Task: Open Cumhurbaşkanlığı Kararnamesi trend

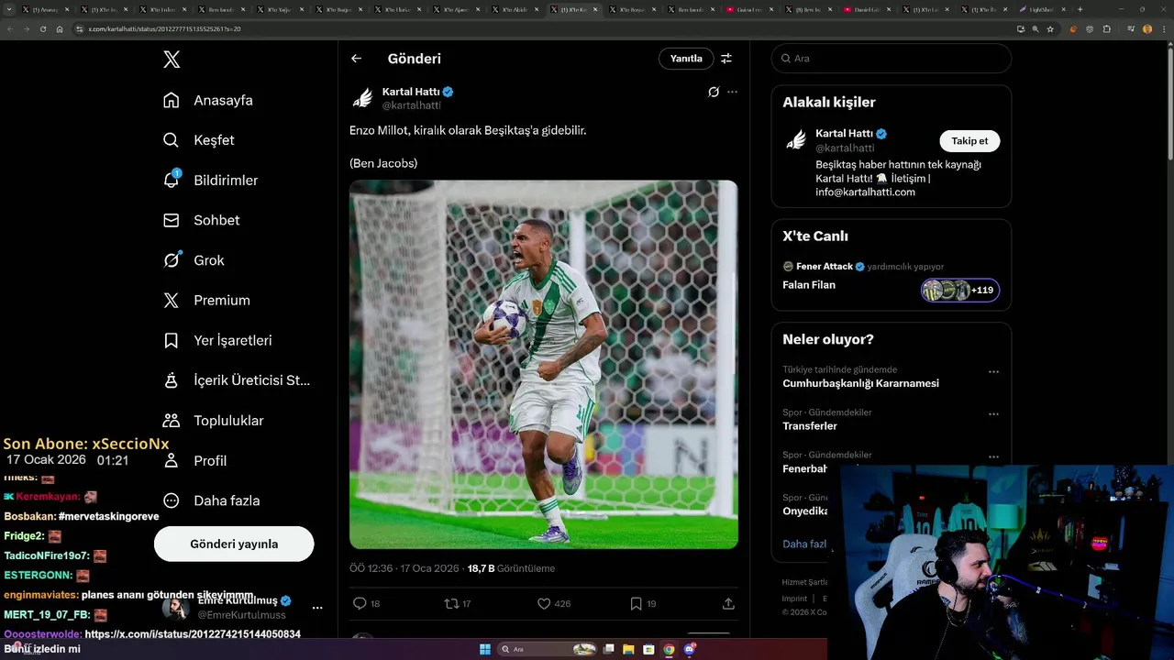Action: click(860, 383)
